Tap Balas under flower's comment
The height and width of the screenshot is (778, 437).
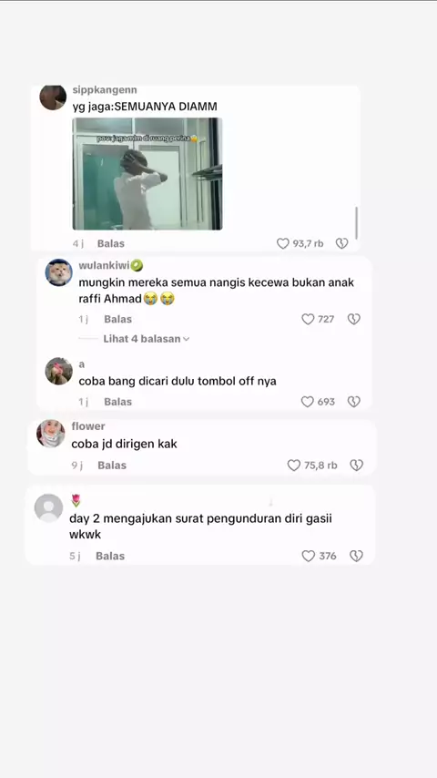click(112, 466)
